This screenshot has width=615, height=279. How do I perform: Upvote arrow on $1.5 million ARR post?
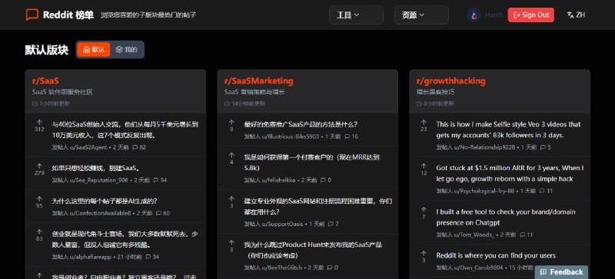[424, 166]
